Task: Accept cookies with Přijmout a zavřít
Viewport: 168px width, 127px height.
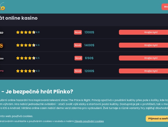Action: point(158,119)
